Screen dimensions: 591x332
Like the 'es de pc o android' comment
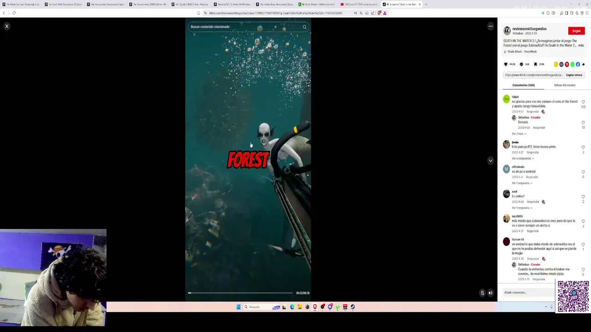coord(583,172)
